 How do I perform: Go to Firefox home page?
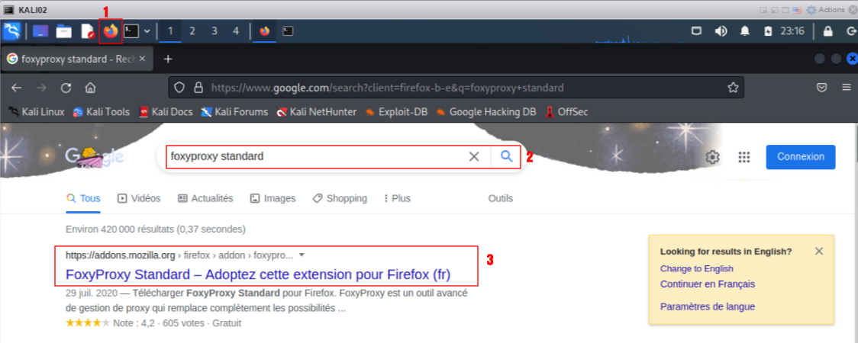[x=90, y=87]
